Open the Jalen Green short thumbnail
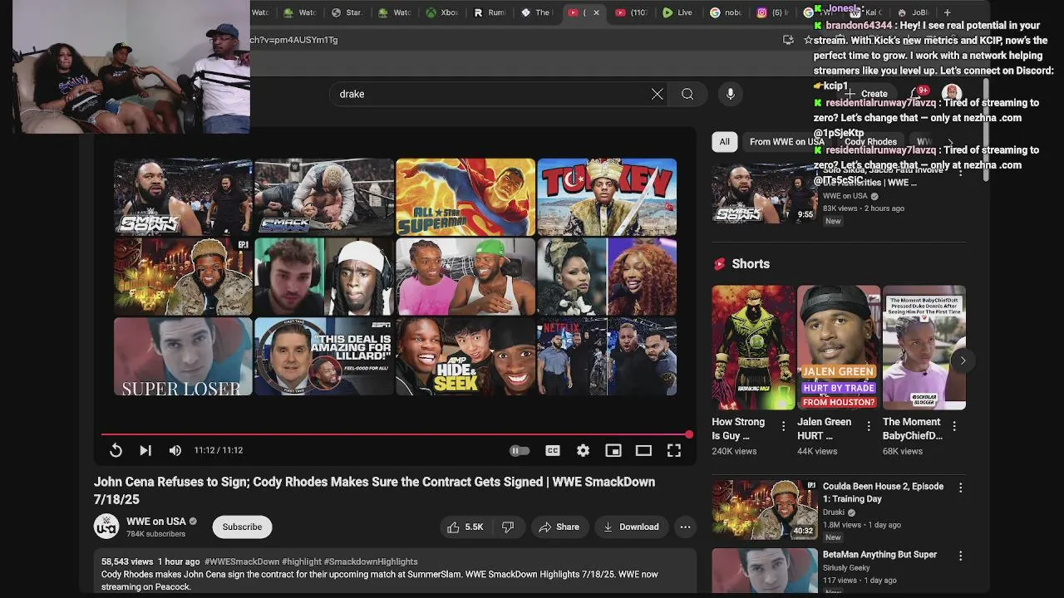The width and height of the screenshot is (1064, 598). click(839, 347)
